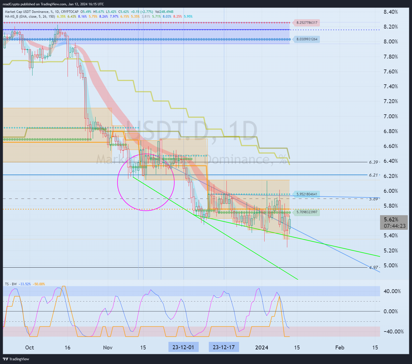The width and height of the screenshot is (412, 364).
Task: Click the current price 5.62% countdown label
Action: 394,222
